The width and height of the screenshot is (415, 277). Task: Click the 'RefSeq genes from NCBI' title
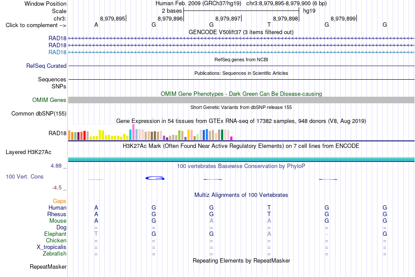coord(241,60)
